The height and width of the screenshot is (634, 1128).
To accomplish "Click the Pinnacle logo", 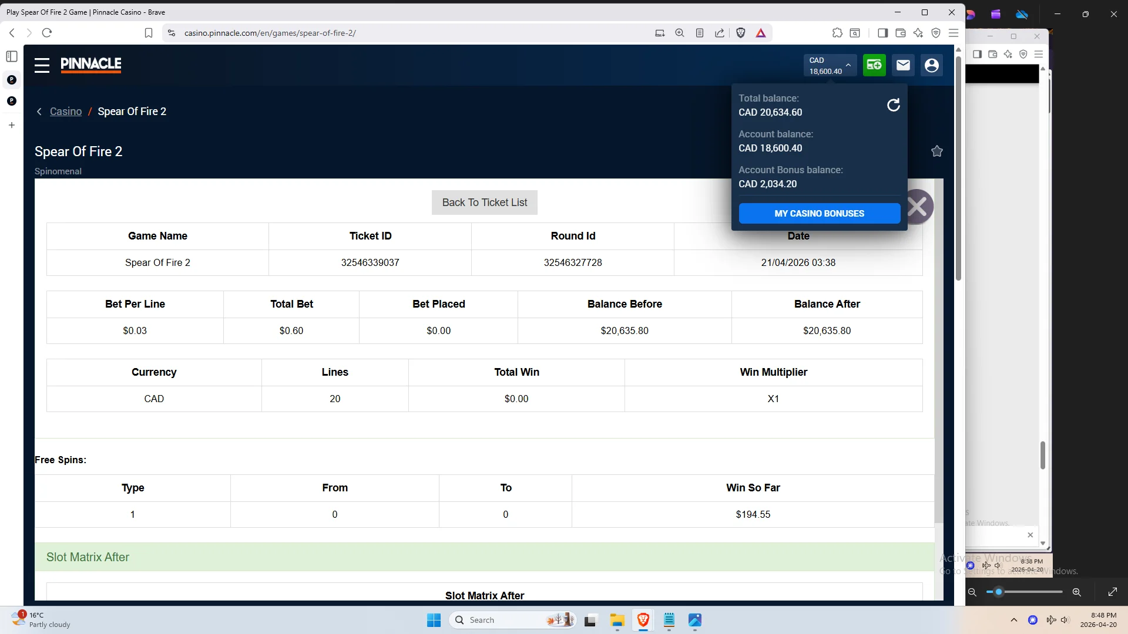I will pyautogui.click(x=91, y=65).
